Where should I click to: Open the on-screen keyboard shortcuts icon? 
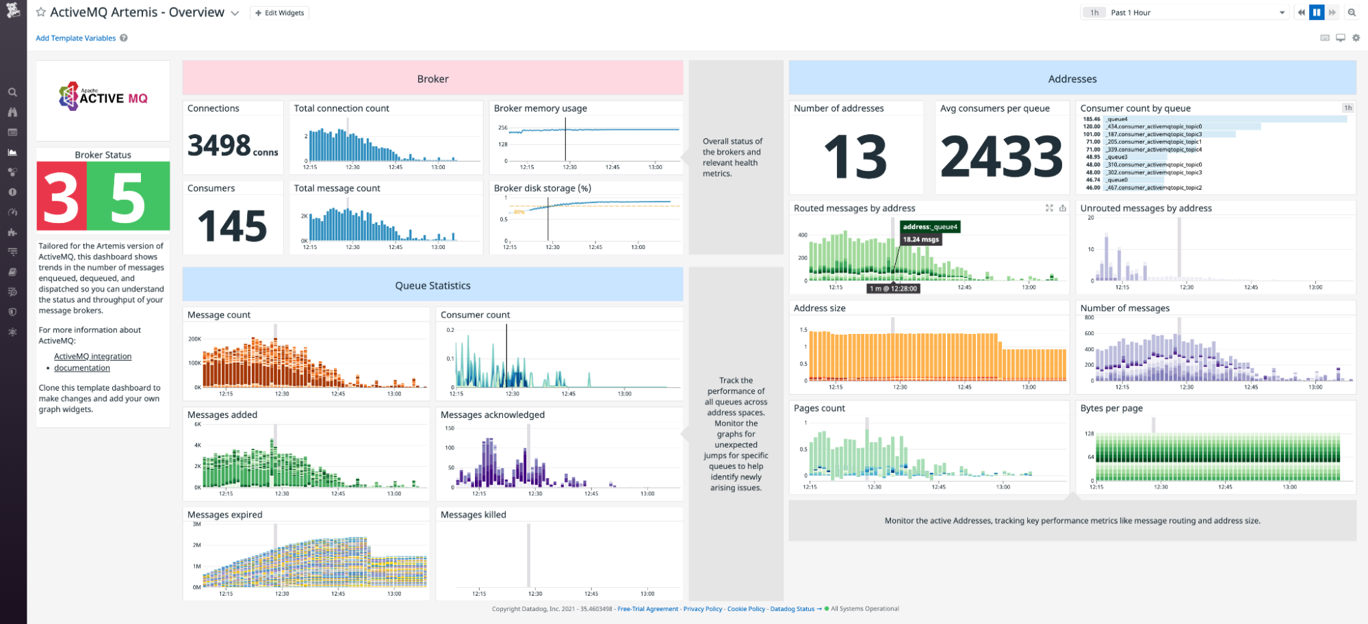(x=1325, y=38)
